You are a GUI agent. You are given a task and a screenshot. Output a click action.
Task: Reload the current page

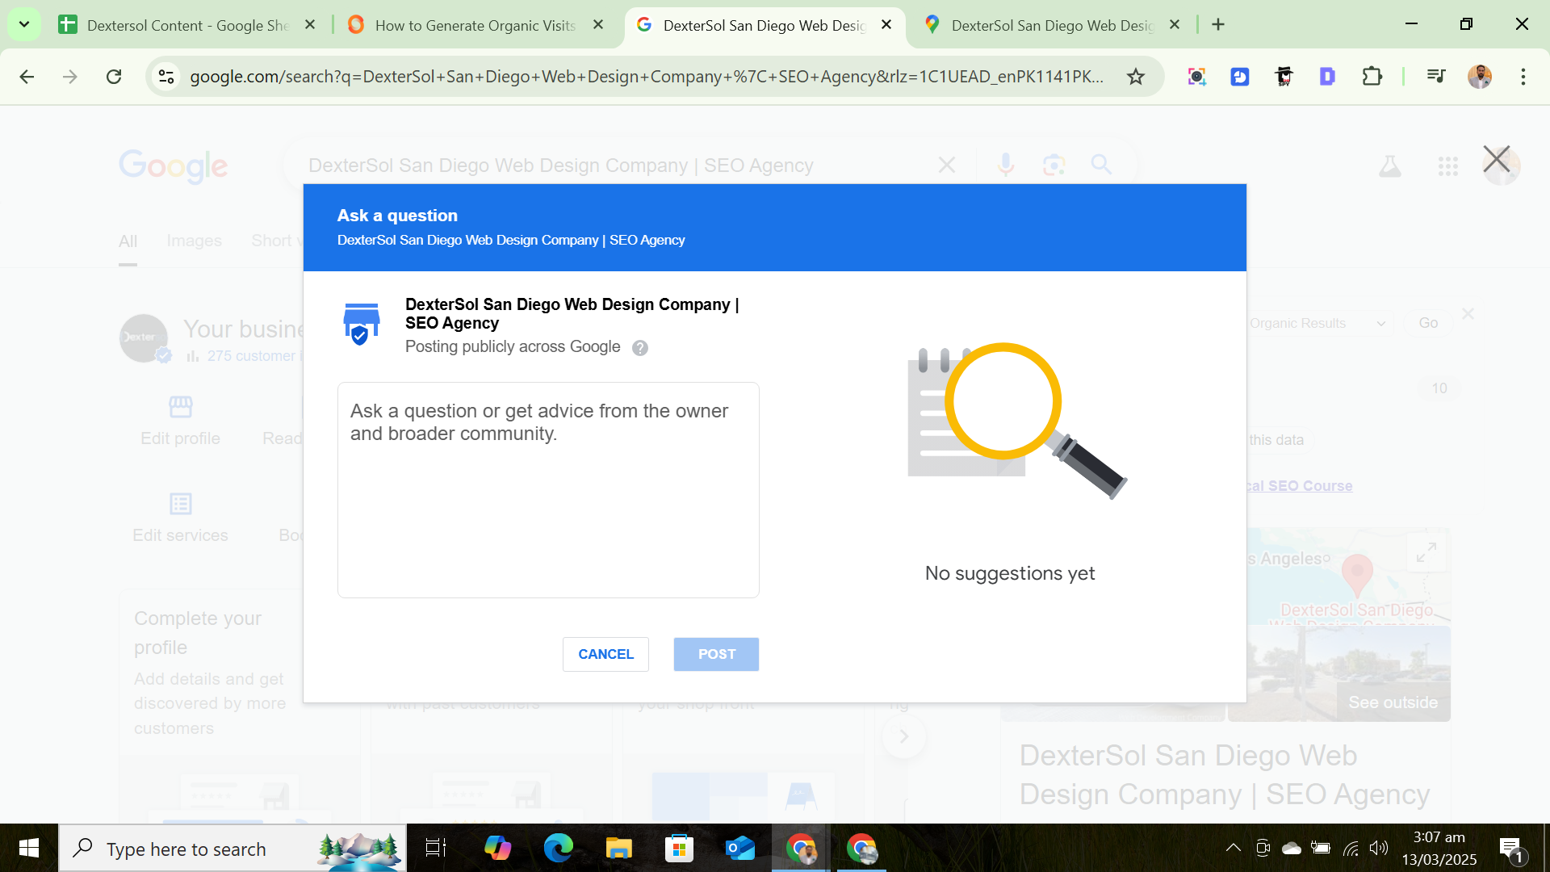114,77
